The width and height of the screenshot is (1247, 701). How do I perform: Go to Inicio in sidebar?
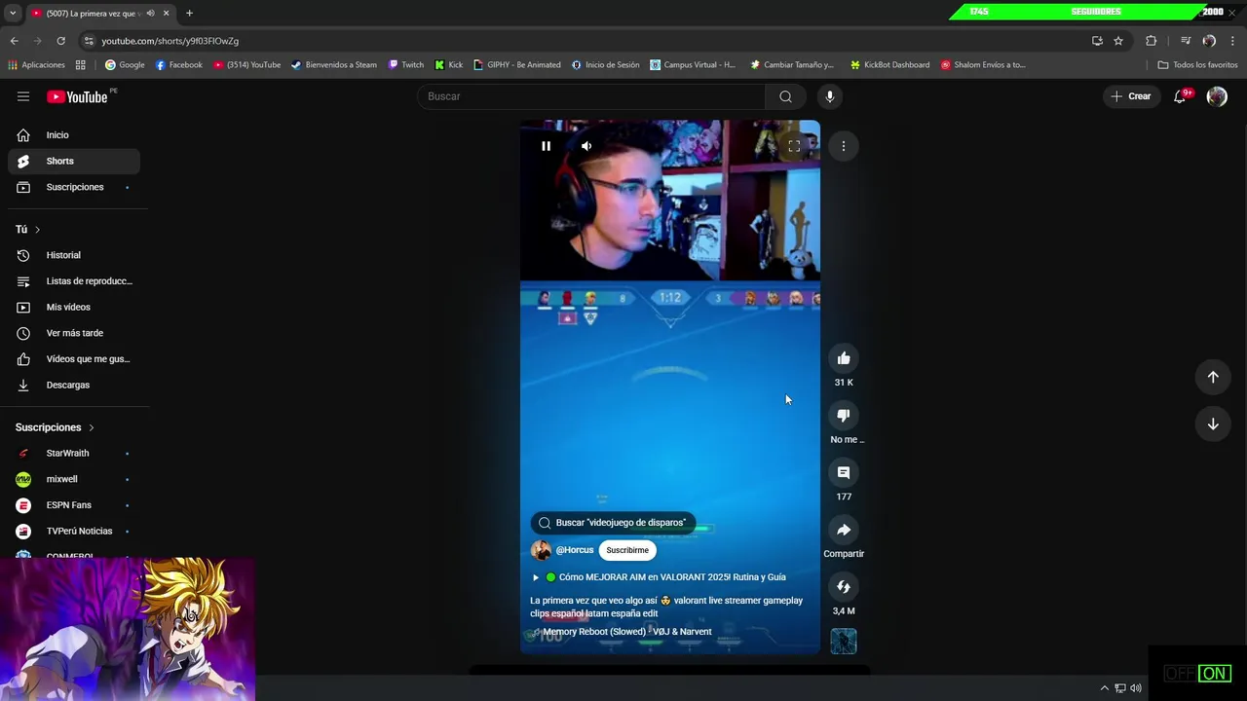click(74, 135)
